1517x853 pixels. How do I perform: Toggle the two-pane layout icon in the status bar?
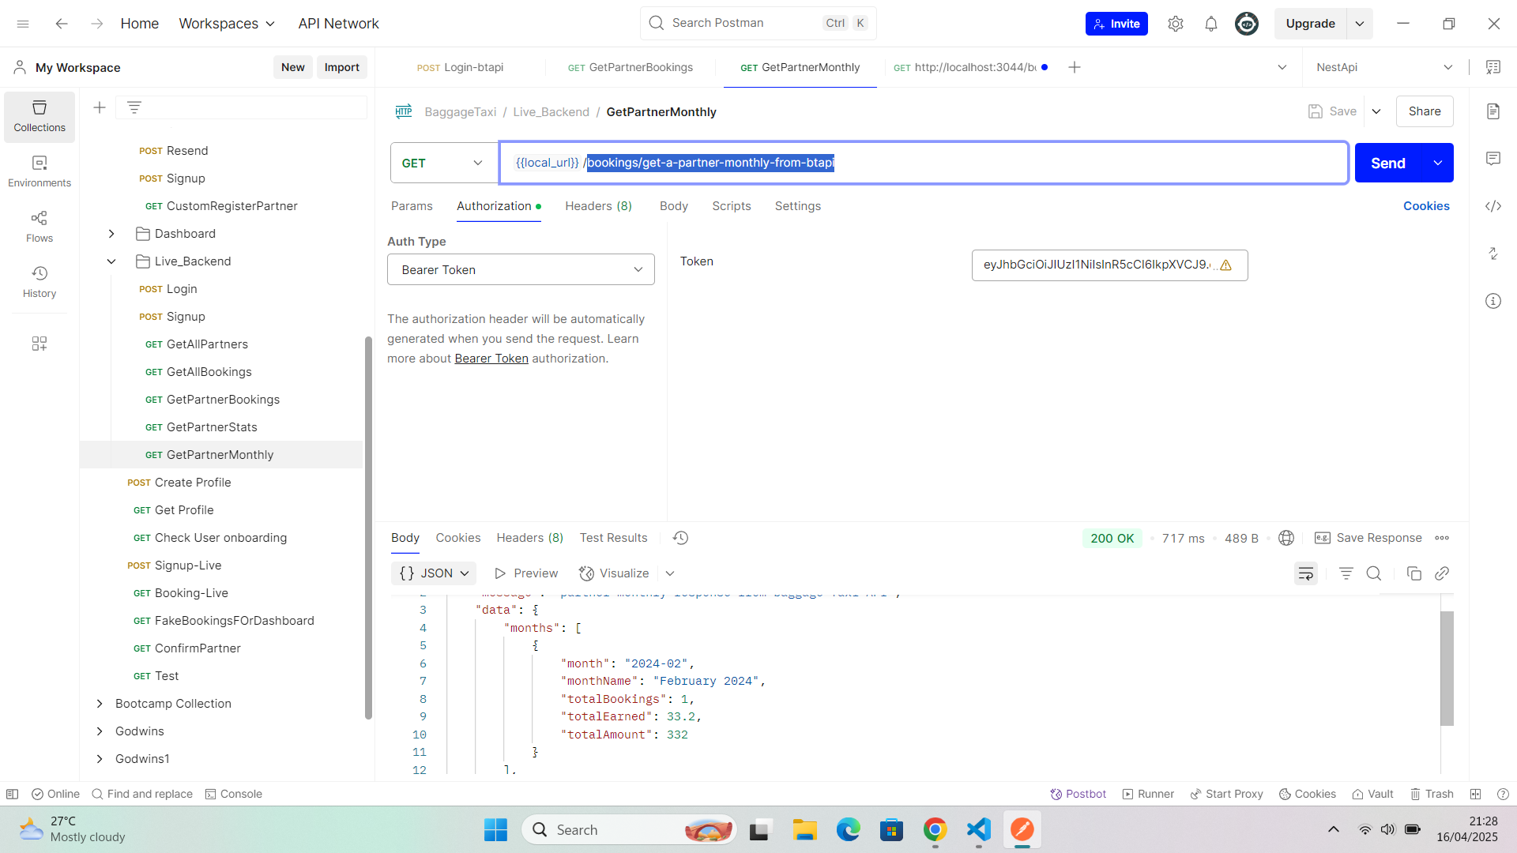[1475, 794]
